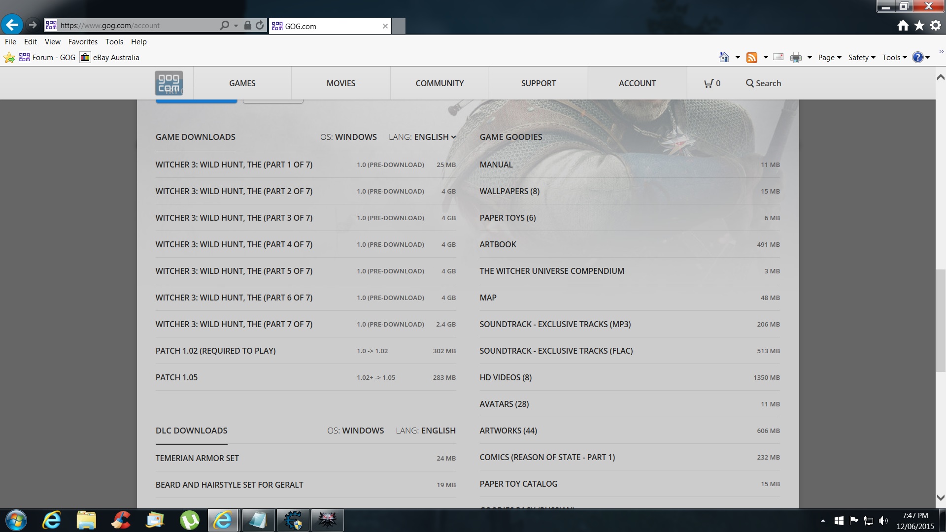
Task: Download Patch 1.02 (Required to Play)
Action: (305, 351)
